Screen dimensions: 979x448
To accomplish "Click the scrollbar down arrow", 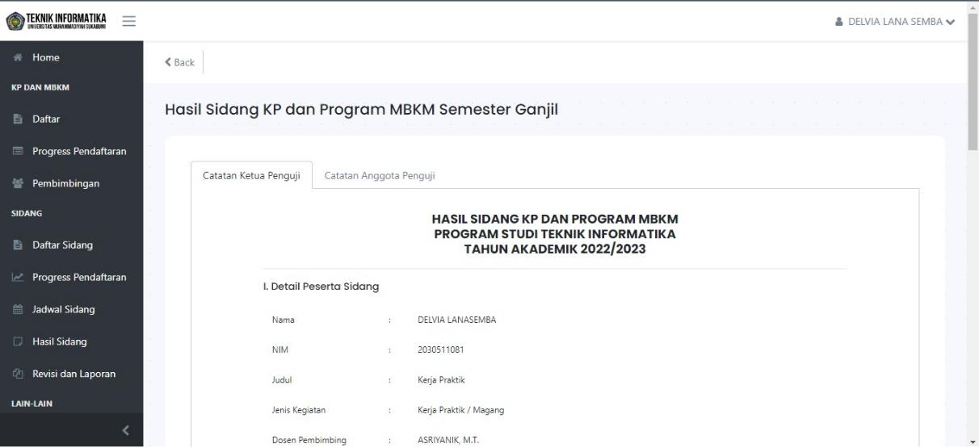I will (973, 442).
